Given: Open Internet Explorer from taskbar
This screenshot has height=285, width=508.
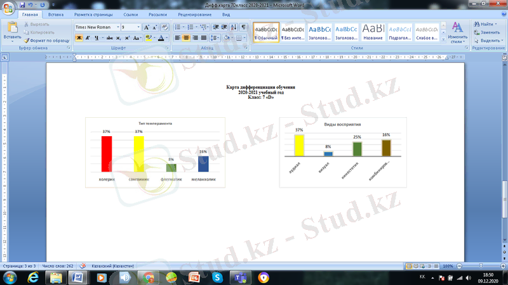Looking at the screenshot, I should (33, 277).
